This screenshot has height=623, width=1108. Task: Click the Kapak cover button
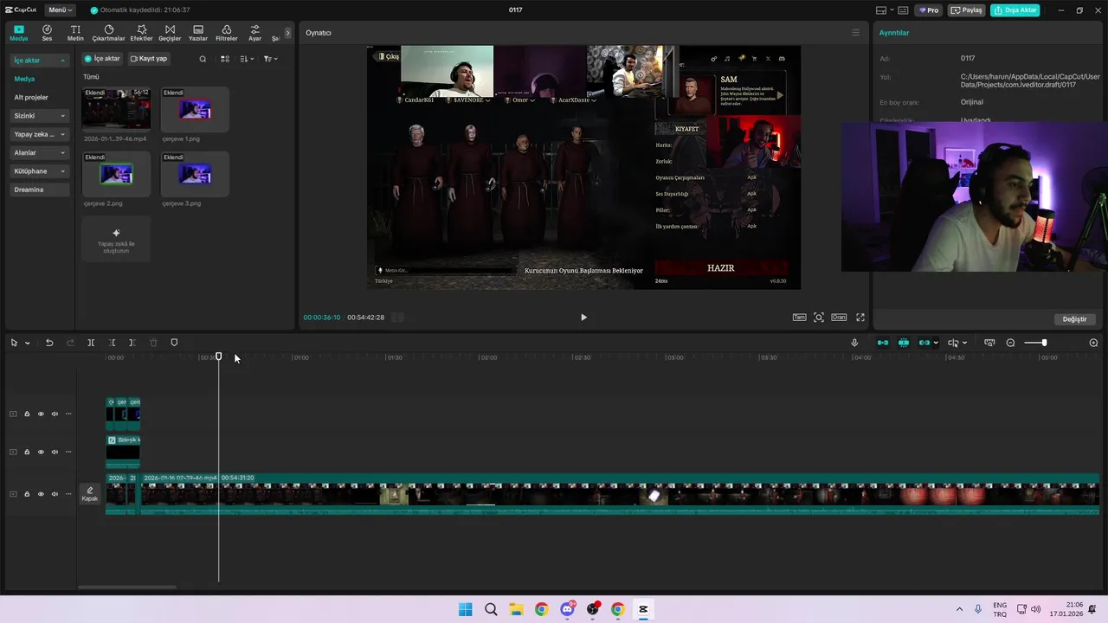[x=90, y=494]
